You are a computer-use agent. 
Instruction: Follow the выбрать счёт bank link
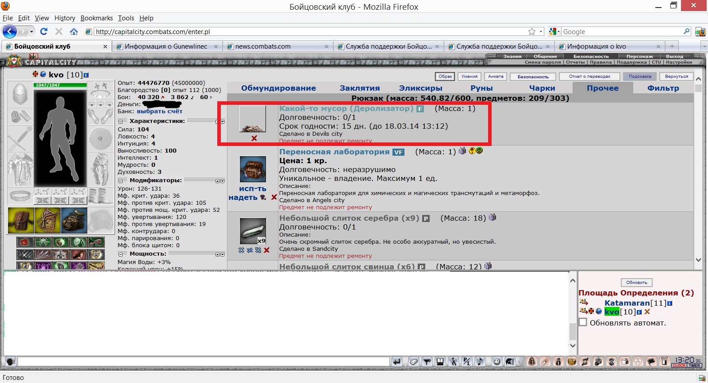(159, 111)
